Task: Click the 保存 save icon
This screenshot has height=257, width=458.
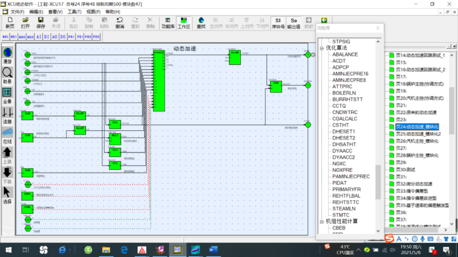Action: click(41, 22)
